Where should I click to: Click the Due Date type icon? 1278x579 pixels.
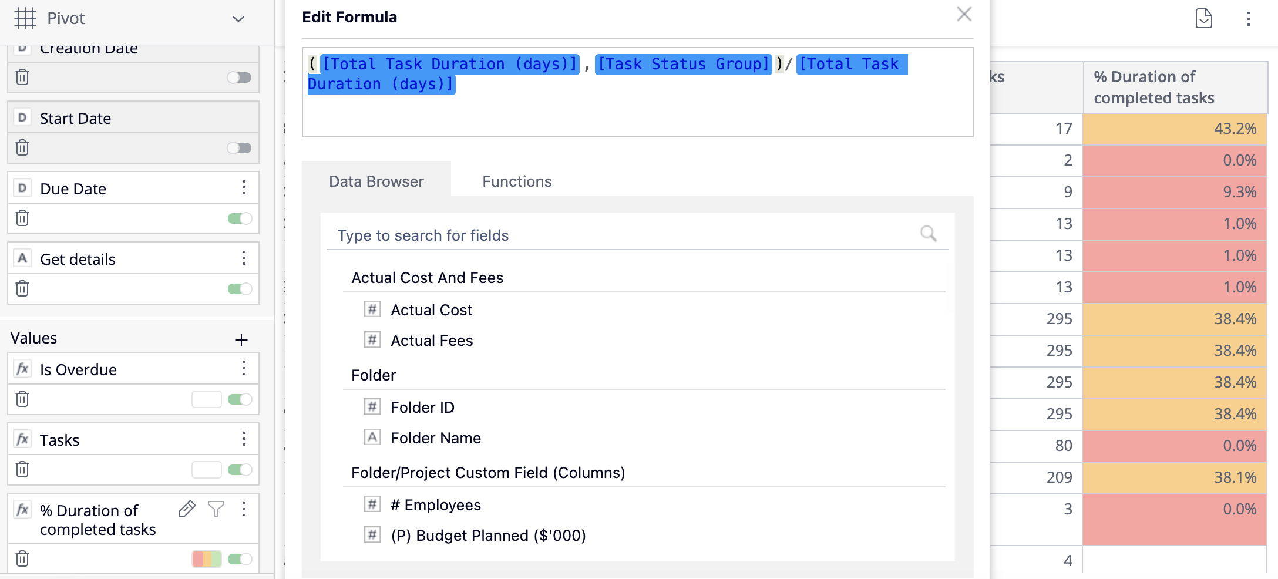22,188
